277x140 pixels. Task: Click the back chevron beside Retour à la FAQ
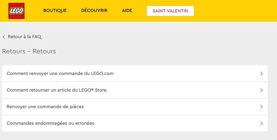click(x=4, y=37)
